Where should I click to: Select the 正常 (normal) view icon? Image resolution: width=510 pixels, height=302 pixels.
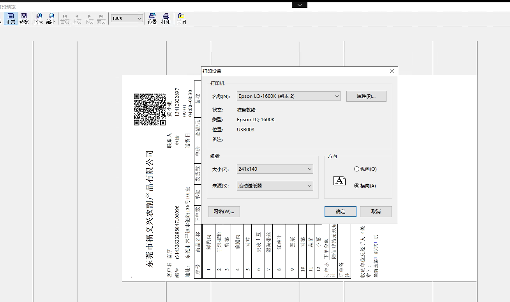pos(11,18)
